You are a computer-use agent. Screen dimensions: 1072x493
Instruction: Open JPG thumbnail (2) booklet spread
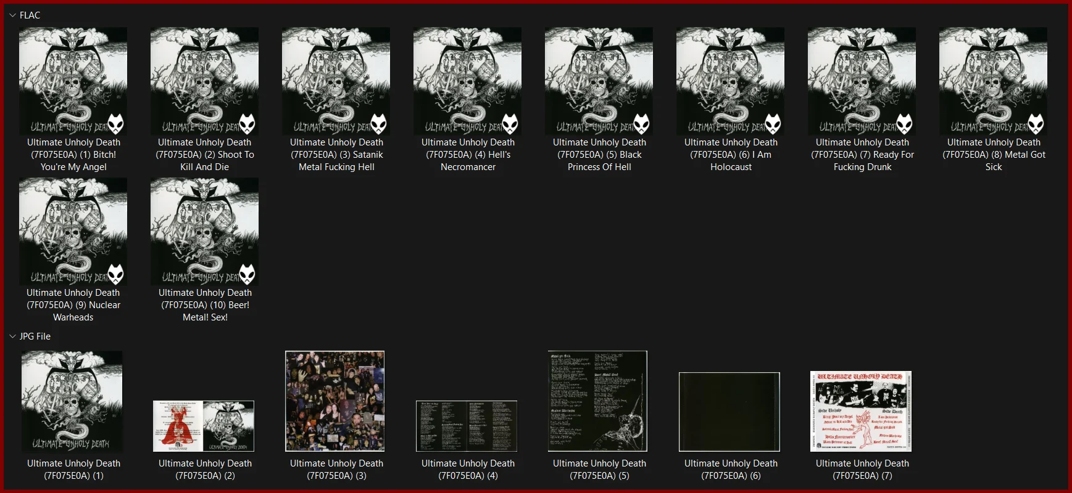(204, 426)
